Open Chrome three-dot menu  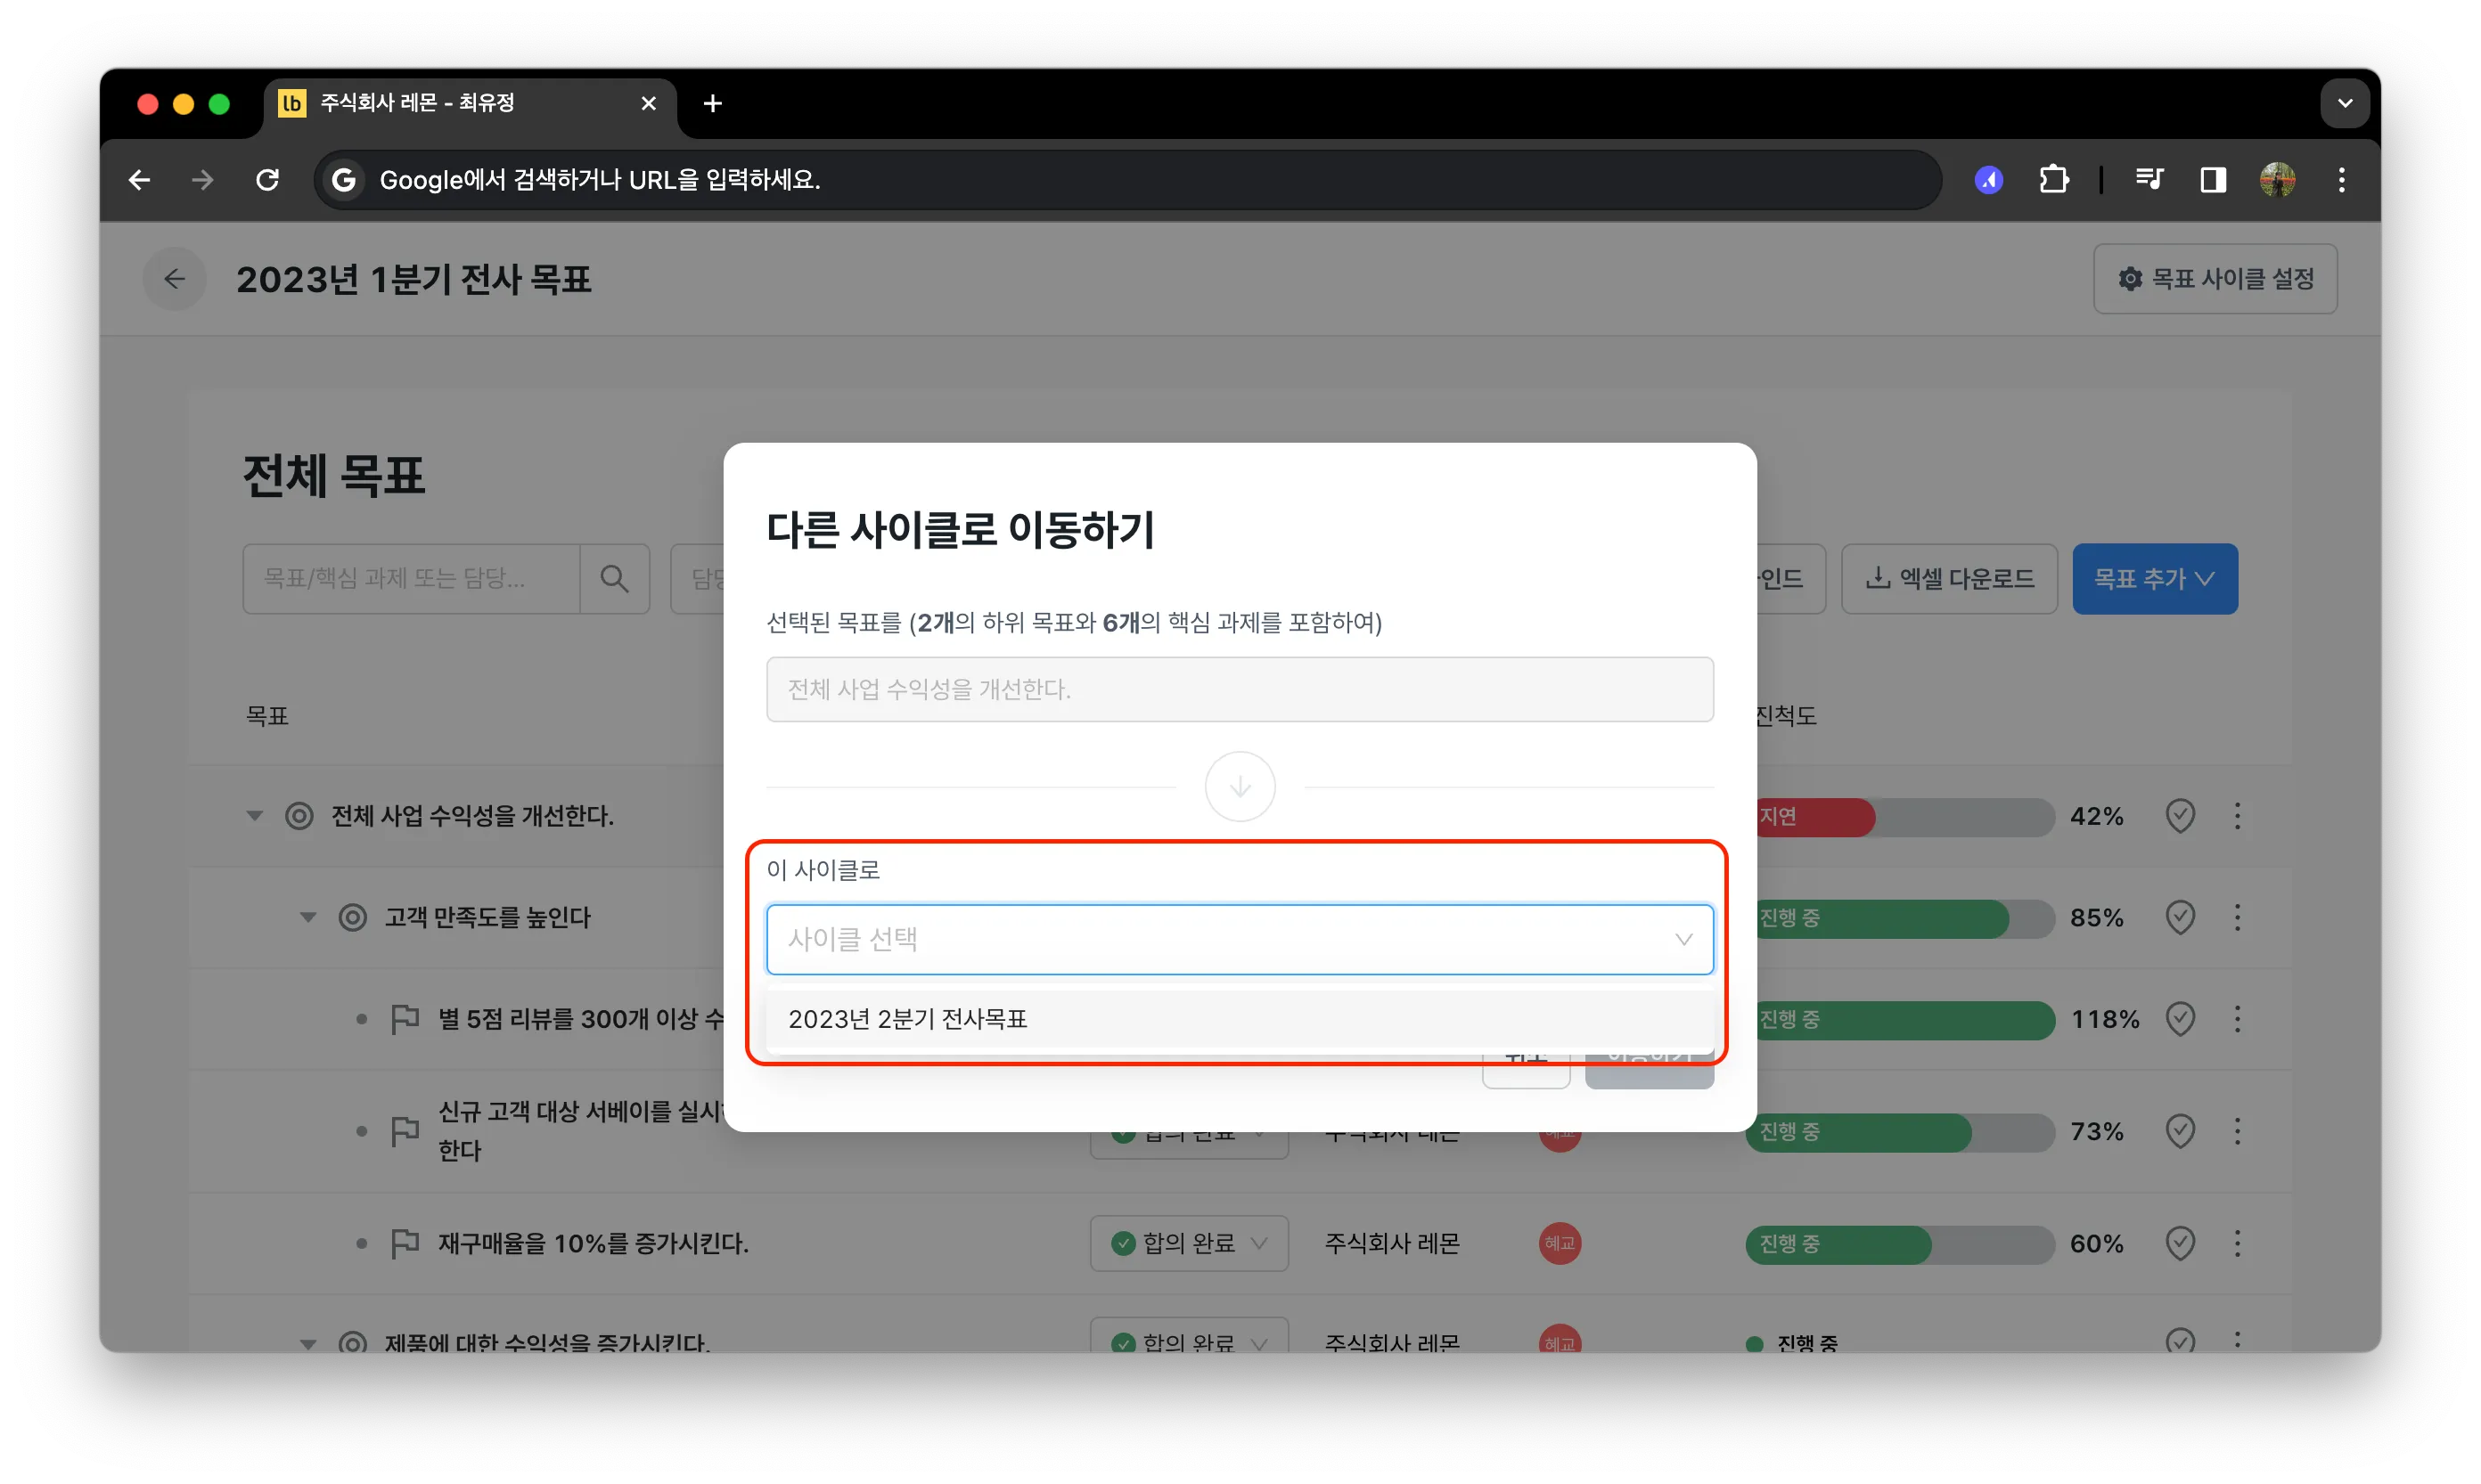[2342, 180]
